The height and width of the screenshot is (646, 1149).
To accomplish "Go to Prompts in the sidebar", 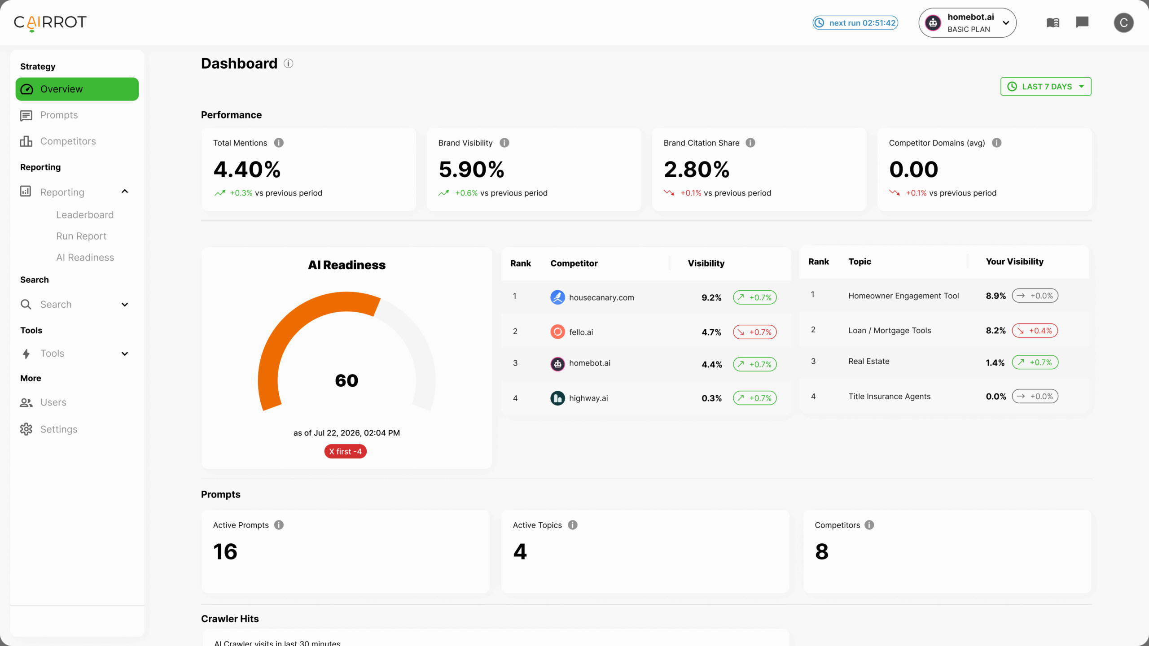I will pyautogui.click(x=59, y=115).
